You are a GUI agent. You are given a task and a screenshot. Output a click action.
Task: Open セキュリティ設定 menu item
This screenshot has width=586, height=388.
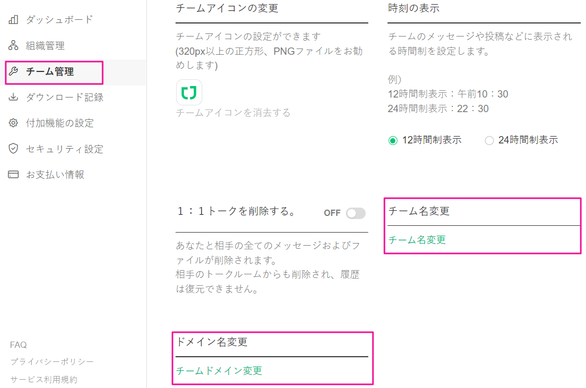click(x=65, y=149)
